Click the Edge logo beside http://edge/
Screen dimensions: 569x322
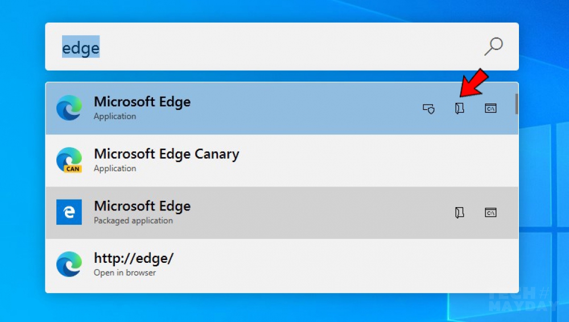tap(69, 265)
